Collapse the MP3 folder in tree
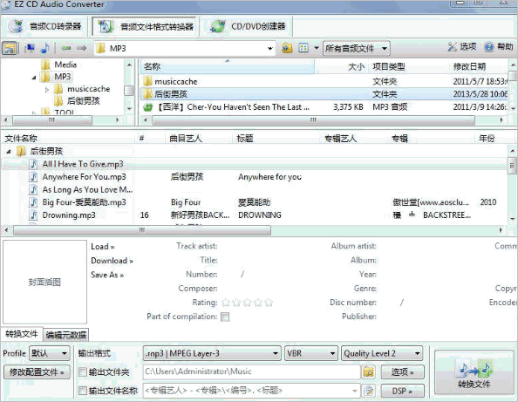The height and width of the screenshot is (402, 518). tap(34, 78)
